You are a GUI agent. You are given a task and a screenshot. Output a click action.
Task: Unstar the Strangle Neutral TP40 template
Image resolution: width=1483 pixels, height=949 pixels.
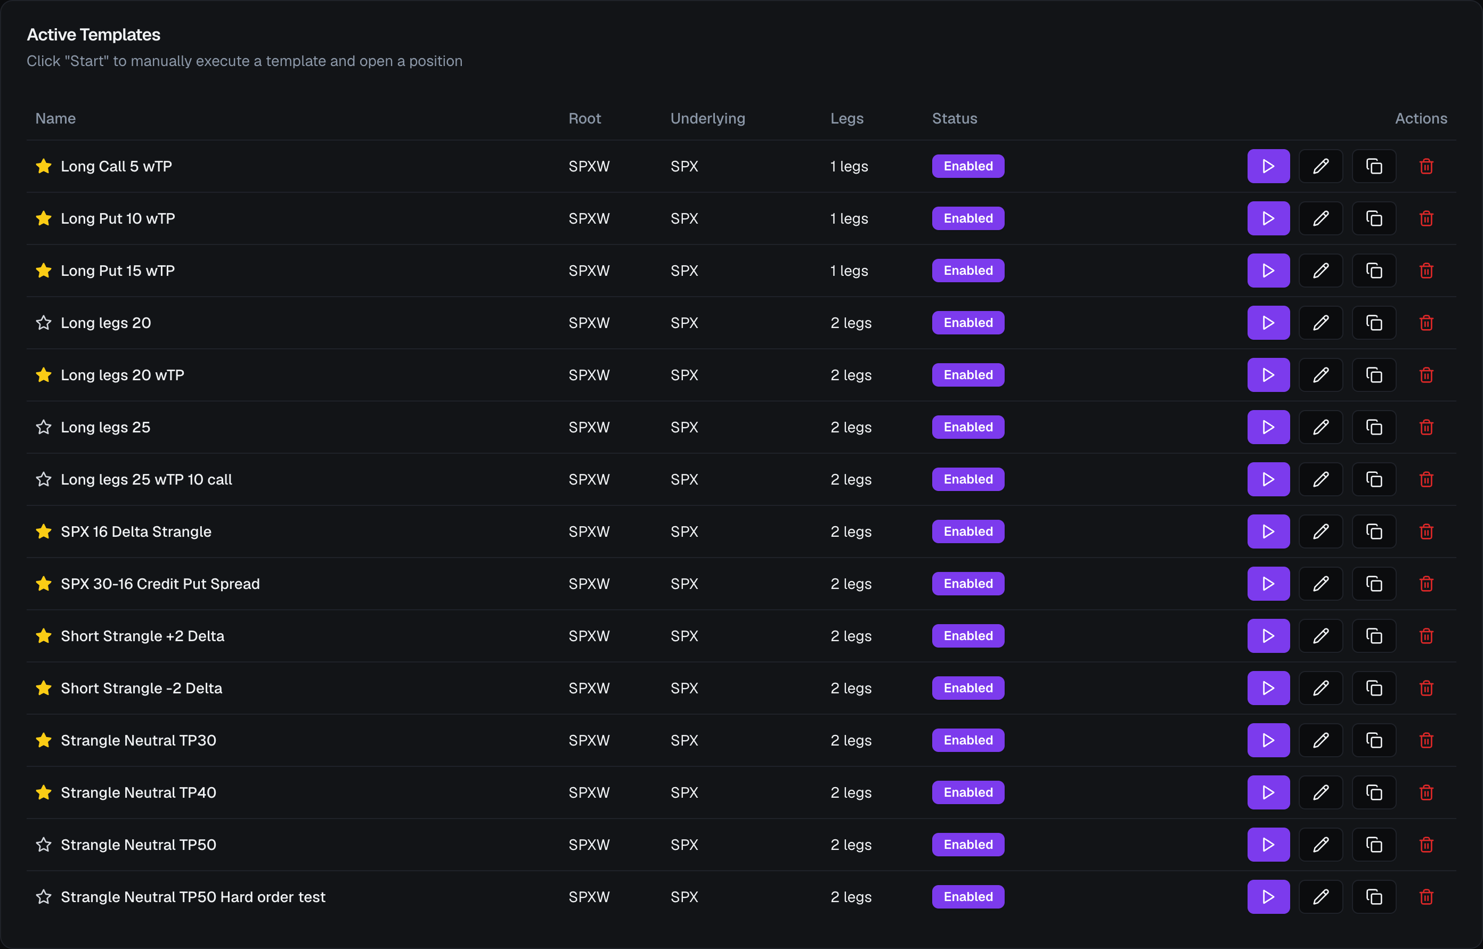tap(43, 792)
